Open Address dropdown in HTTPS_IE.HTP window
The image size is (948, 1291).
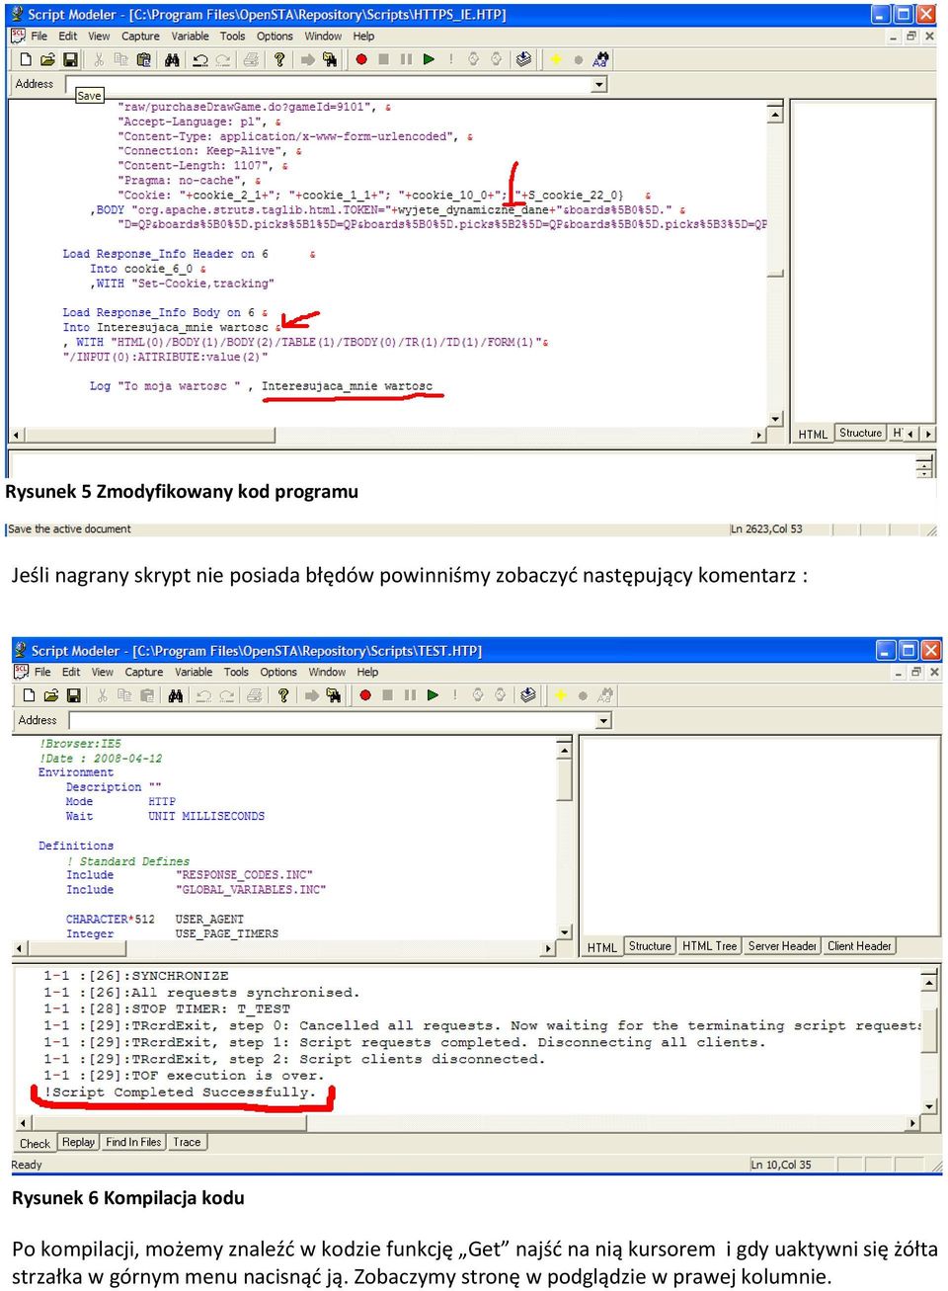[x=599, y=85]
